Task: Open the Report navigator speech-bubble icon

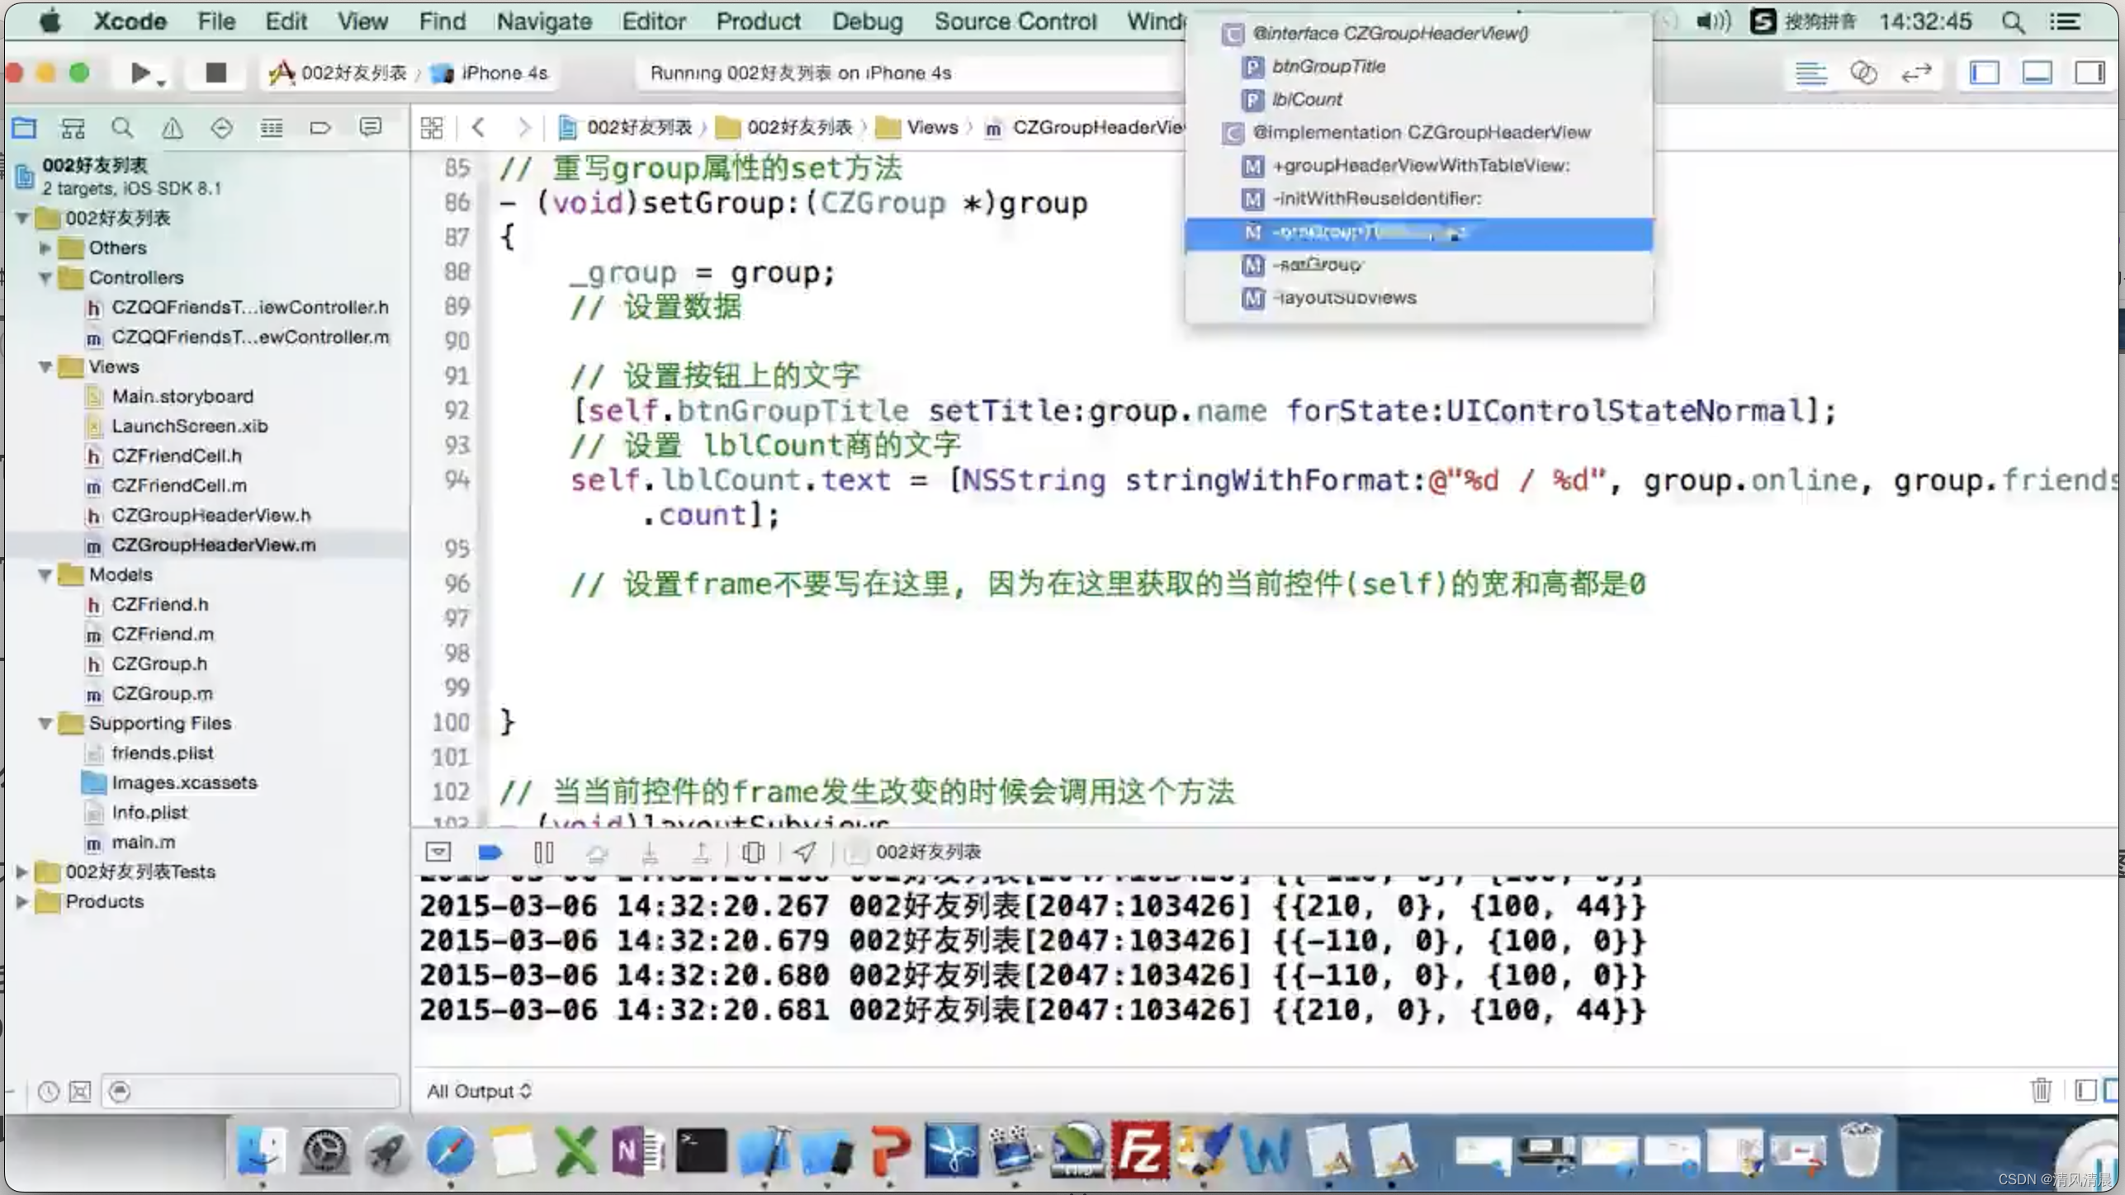Action: coord(371,128)
